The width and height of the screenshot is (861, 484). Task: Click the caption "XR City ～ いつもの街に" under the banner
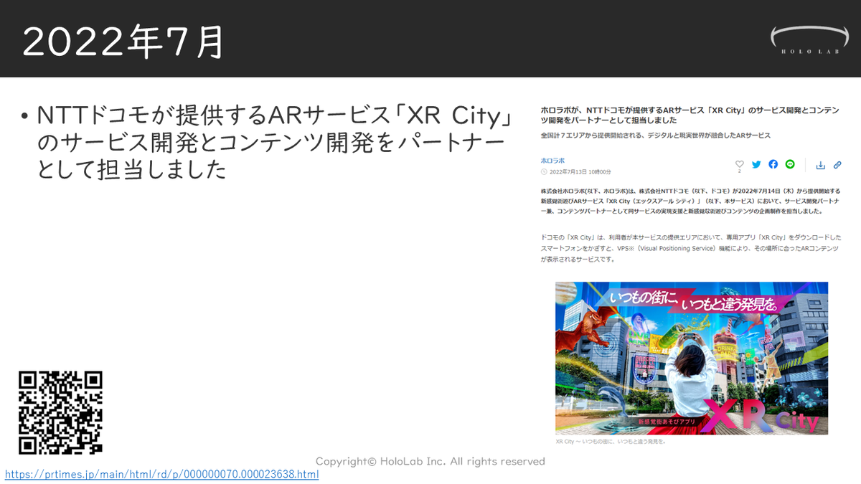click(x=611, y=442)
